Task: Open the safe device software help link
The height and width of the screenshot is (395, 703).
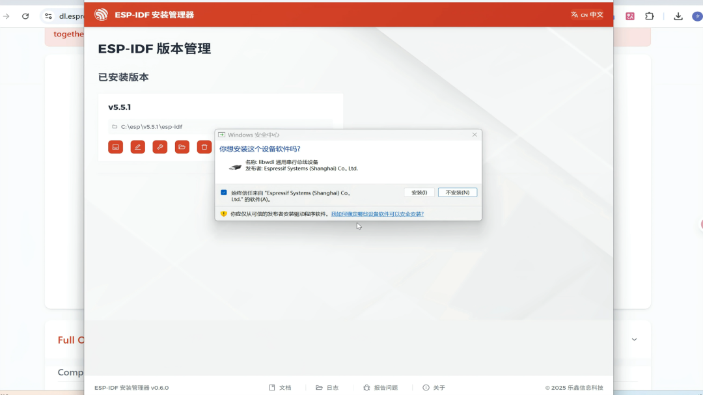Action: tap(377, 214)
